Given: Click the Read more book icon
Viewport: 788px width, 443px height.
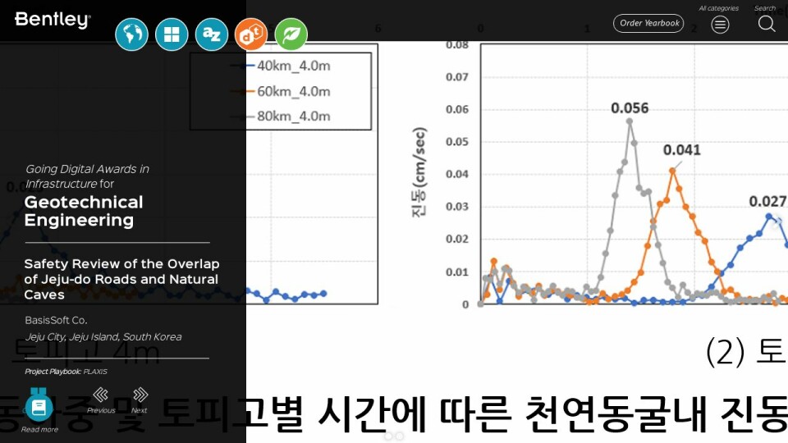Looking at the screenshot, I should (x=39, y=406).
